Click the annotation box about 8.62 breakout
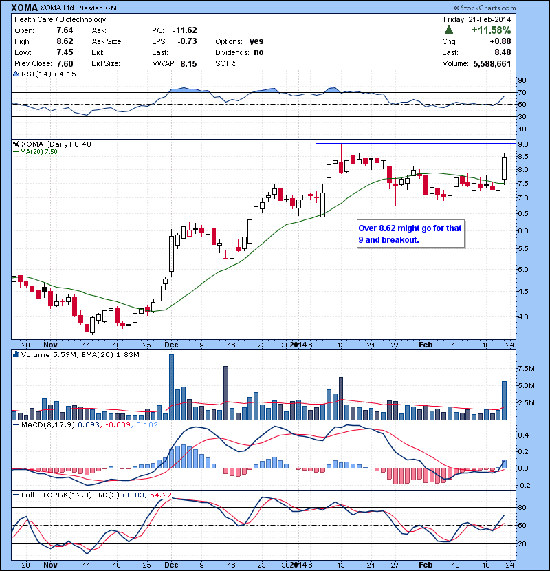This screenshot has height=571, width=550. 410,234
